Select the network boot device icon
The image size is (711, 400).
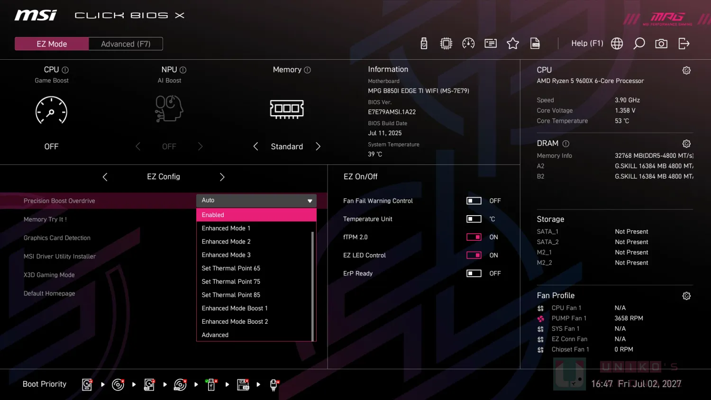[x=274, y=384]
